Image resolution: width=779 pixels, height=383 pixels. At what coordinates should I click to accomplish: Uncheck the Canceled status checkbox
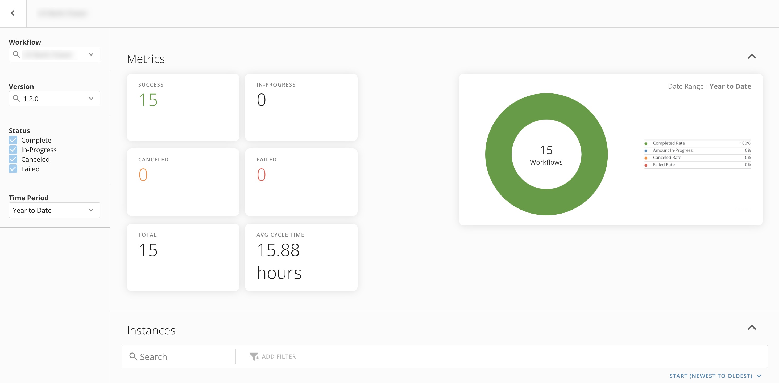13,159
